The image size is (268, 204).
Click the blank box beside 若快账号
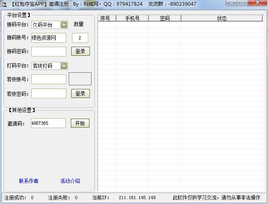click(x=80, y=79)
